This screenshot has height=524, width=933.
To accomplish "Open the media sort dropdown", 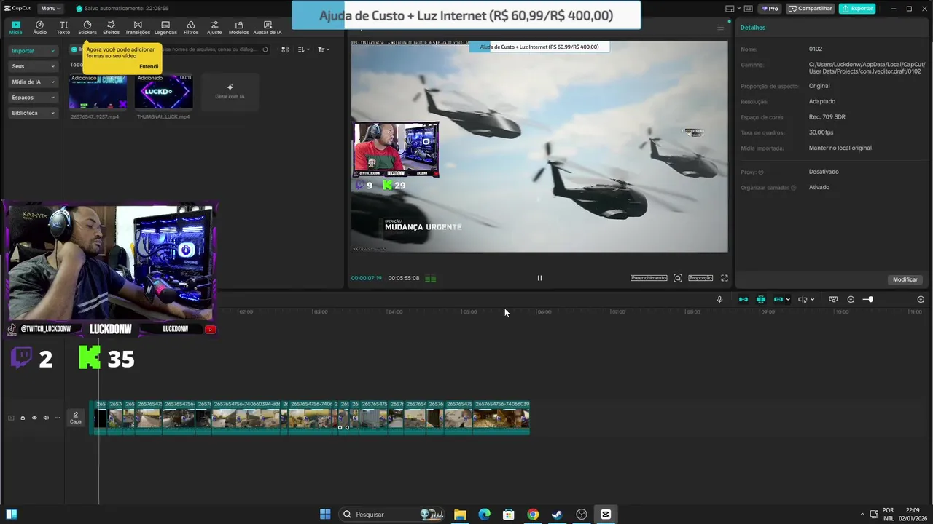I will pos(304,49).
